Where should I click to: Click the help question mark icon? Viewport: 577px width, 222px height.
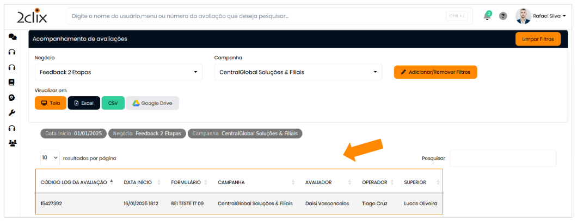coord(503,16)
